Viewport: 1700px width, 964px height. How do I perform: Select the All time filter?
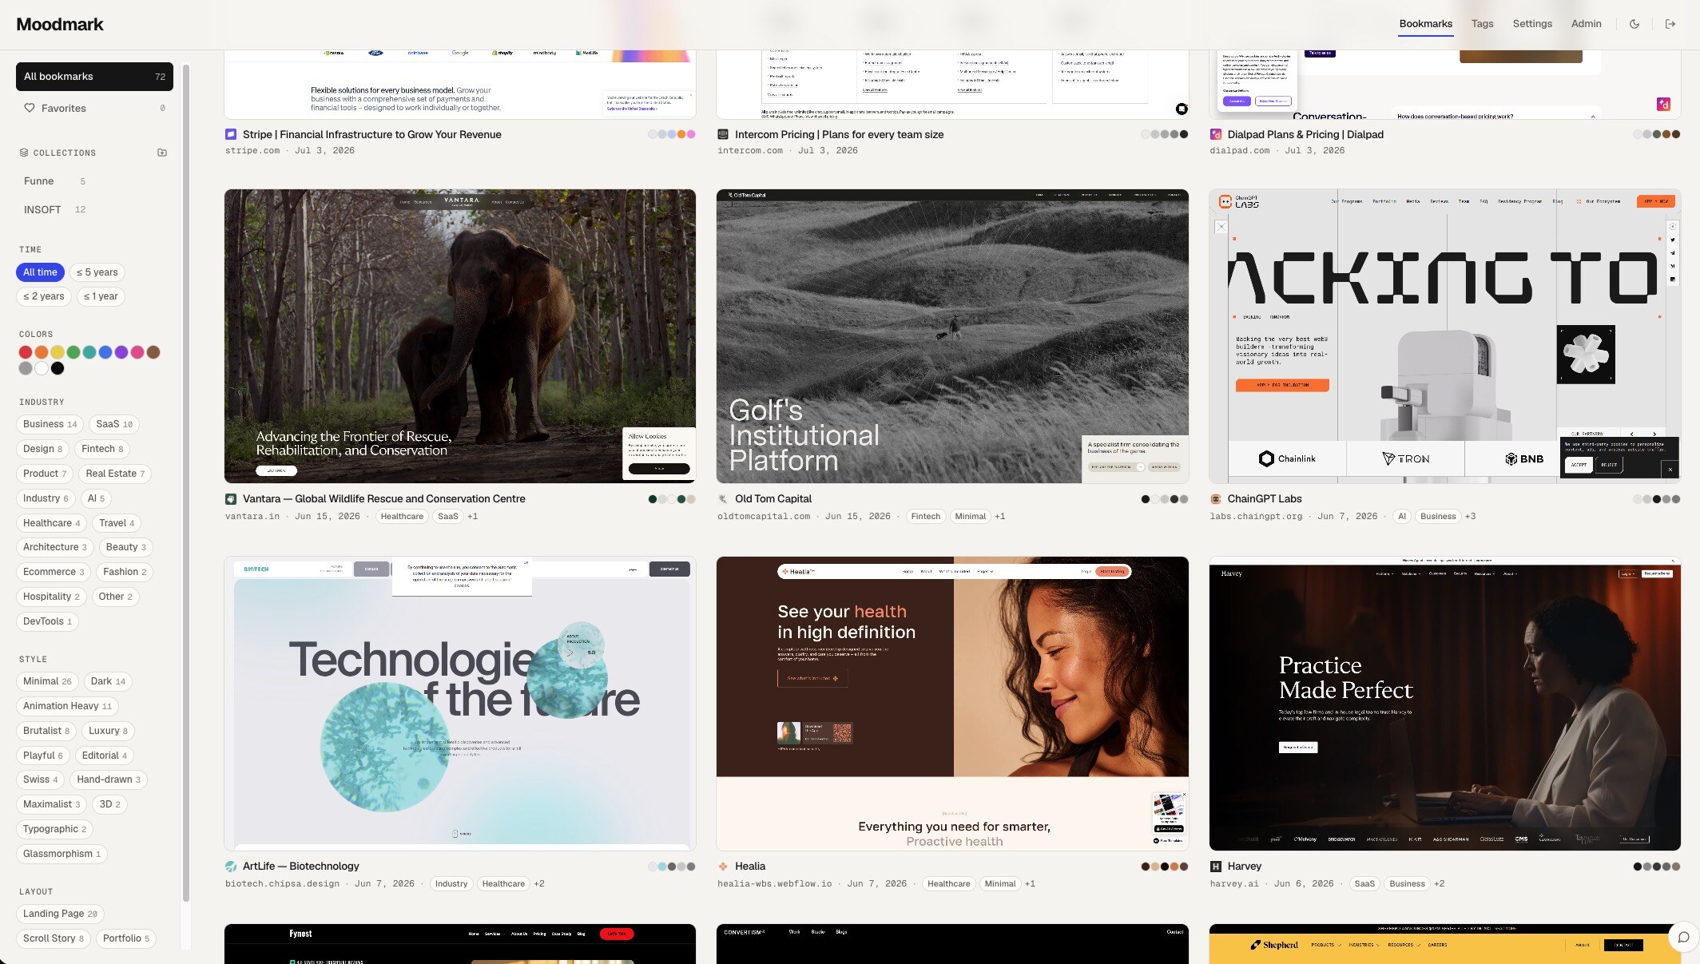coord(40,272)
